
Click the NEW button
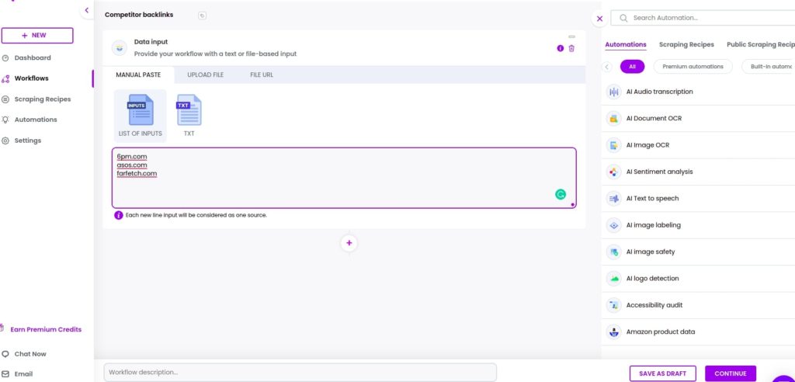click(37, 36)
